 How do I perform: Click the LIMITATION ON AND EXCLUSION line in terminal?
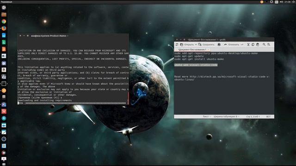(x=72, y=51)
